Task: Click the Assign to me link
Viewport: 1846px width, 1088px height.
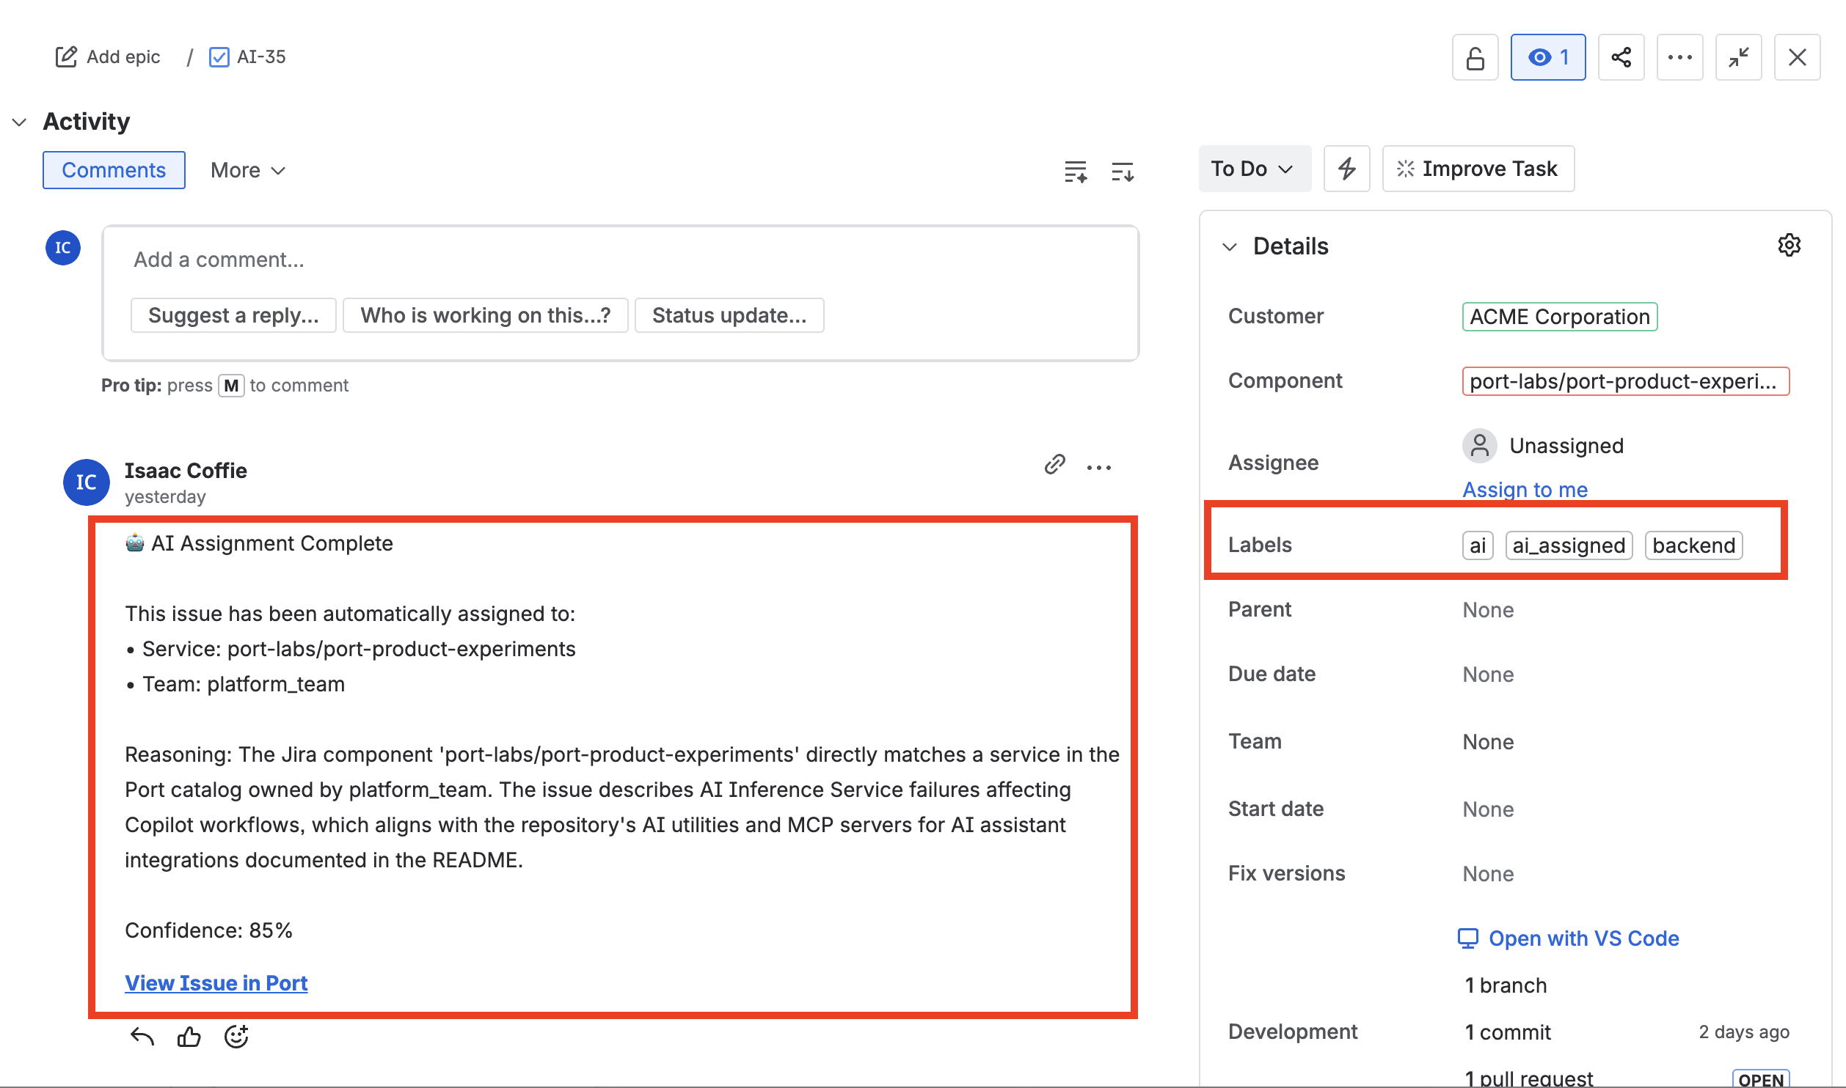Action: click(1525, 489)
